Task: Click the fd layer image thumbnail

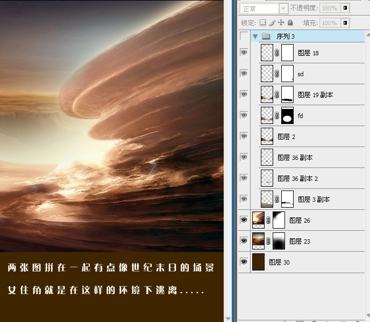Action: [267, 115]
